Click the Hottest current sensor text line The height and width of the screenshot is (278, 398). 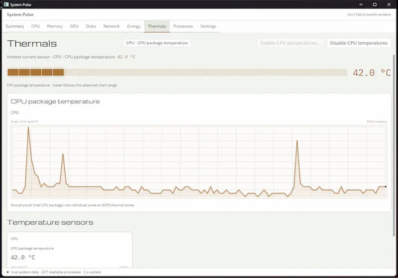pos(71,57)
